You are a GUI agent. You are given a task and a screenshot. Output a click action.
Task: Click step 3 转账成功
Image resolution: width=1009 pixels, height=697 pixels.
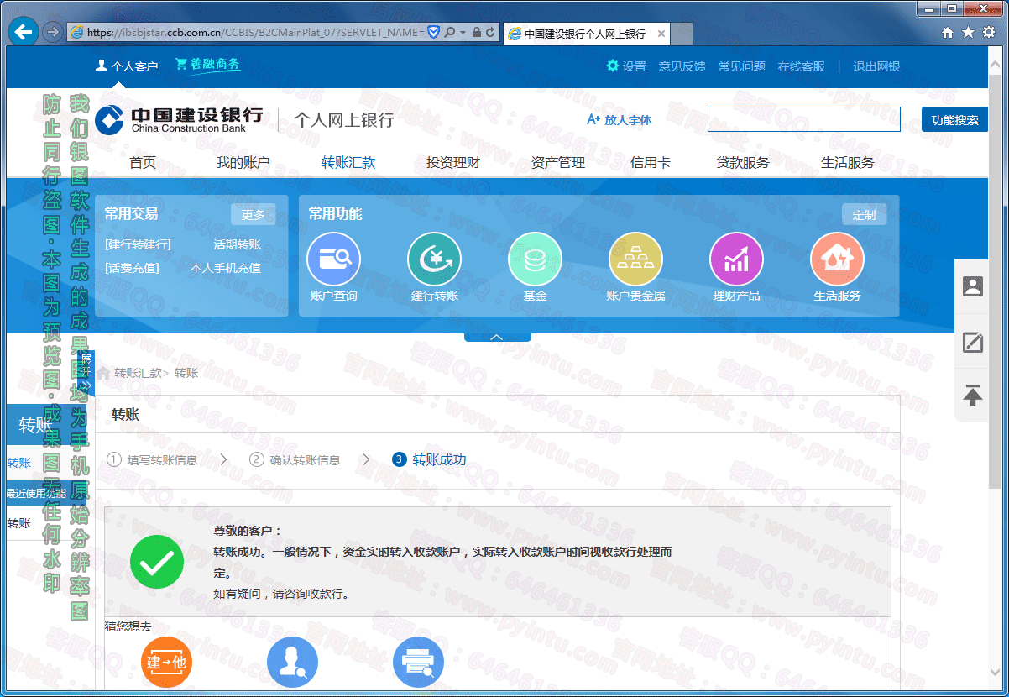[429, 460]
